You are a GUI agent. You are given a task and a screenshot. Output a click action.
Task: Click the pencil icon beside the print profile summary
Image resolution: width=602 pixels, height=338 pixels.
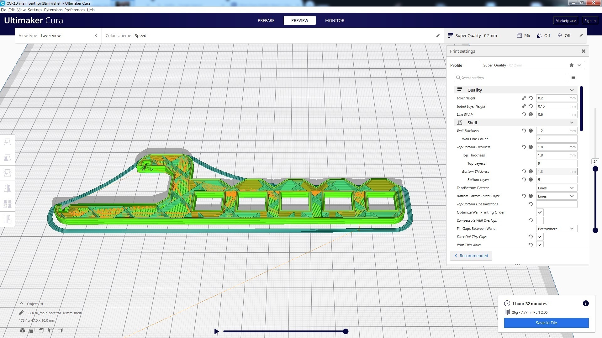tap(581, 35)
